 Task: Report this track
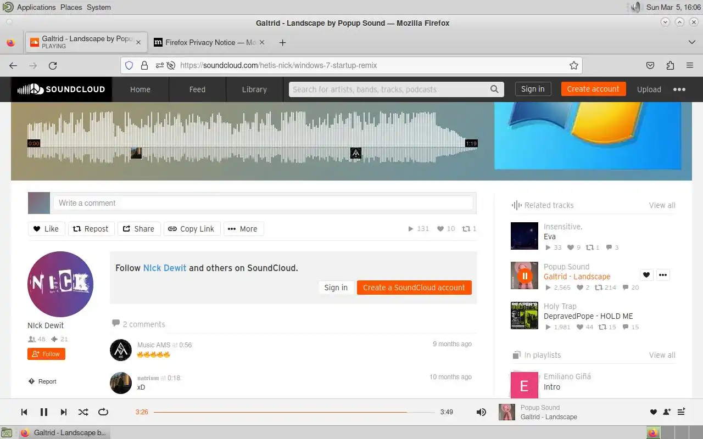coord(42,381)
